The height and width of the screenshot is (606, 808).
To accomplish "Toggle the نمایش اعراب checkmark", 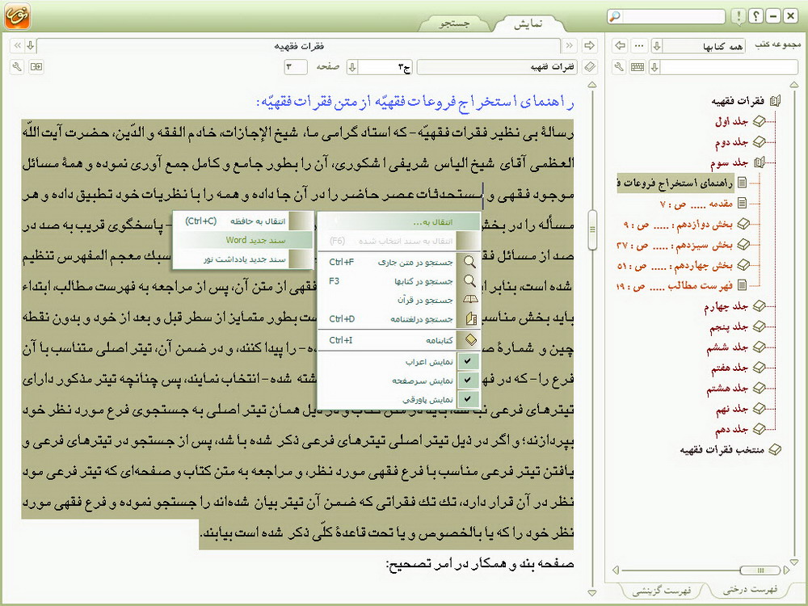I will pyautogui.click(x=467, y=361).
